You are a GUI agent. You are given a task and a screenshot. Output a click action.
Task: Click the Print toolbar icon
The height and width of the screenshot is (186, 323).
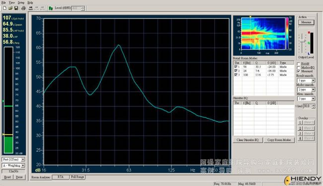tap(23, 8)
